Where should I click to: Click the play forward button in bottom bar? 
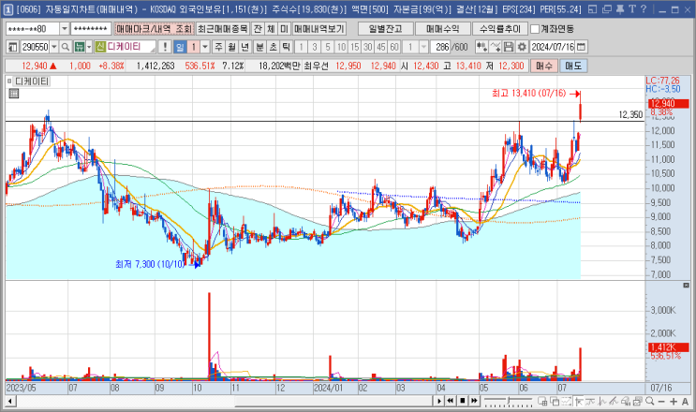point(439,401)
